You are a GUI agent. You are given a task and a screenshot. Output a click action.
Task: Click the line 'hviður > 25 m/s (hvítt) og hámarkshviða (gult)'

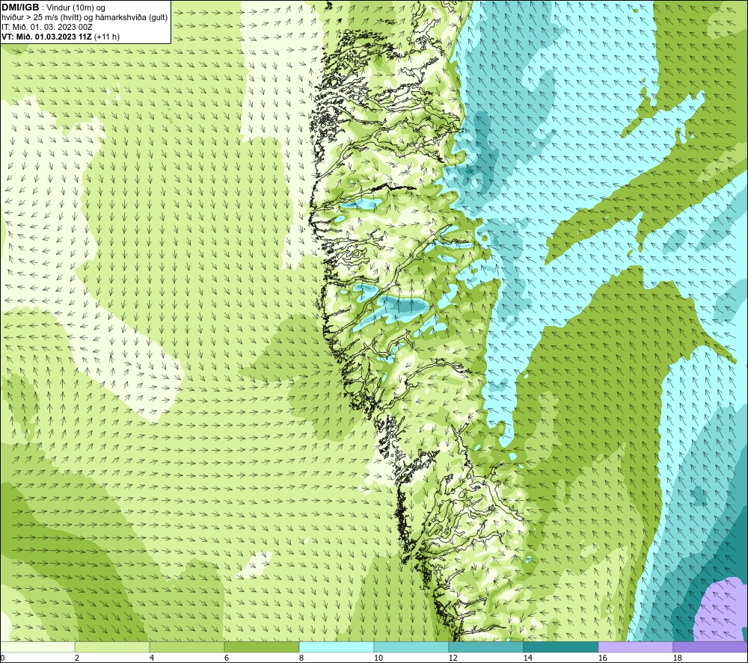(85, 18)
